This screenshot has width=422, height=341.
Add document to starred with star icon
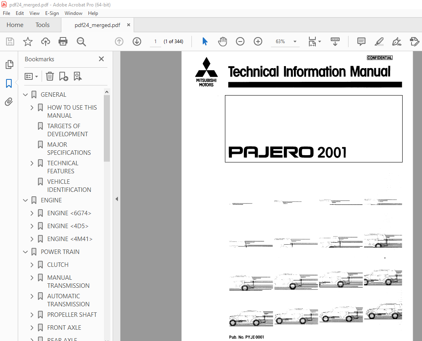click(28, 42)
